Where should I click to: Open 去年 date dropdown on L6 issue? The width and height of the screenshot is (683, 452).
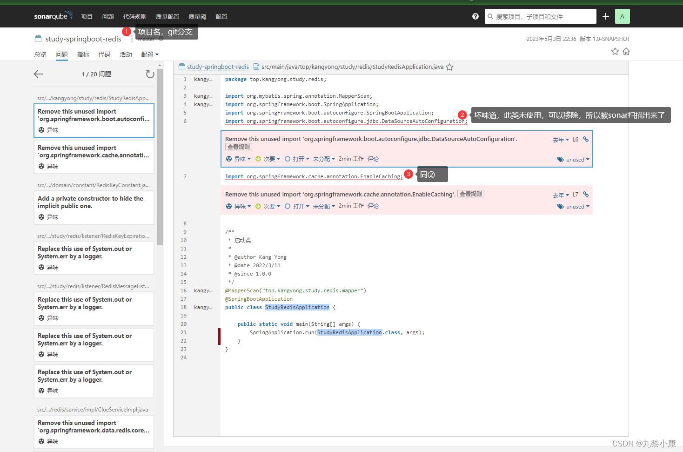coord(561,140)
